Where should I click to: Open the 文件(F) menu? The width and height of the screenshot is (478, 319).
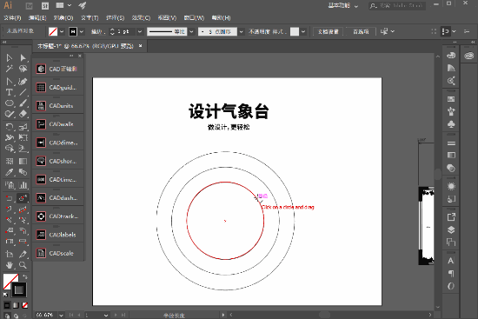(x=12, y=18)
